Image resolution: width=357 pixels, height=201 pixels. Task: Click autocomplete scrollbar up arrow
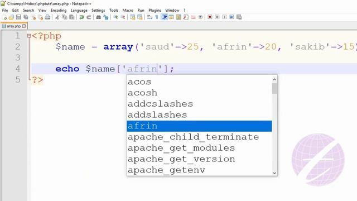tap(274, 79)
